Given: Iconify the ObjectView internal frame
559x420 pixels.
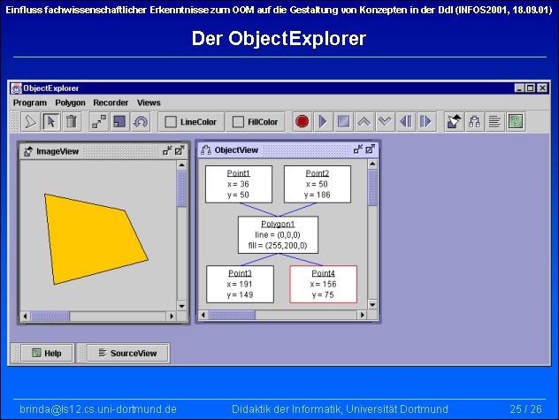Looking at the screenshot, I should 358,150.
